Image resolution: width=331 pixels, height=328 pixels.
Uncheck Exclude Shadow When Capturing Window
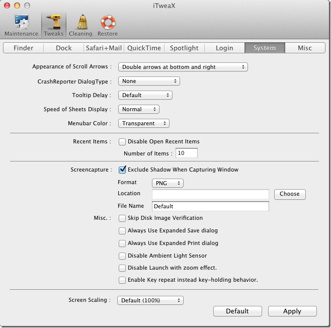(122, 170)
